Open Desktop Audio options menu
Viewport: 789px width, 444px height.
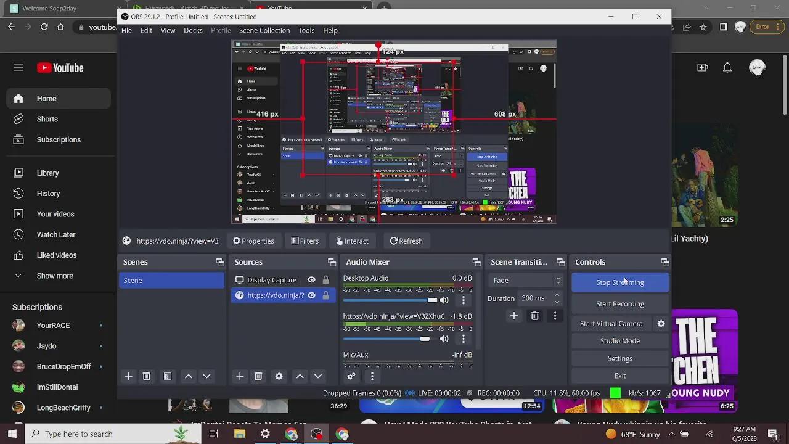click(463, 300)
